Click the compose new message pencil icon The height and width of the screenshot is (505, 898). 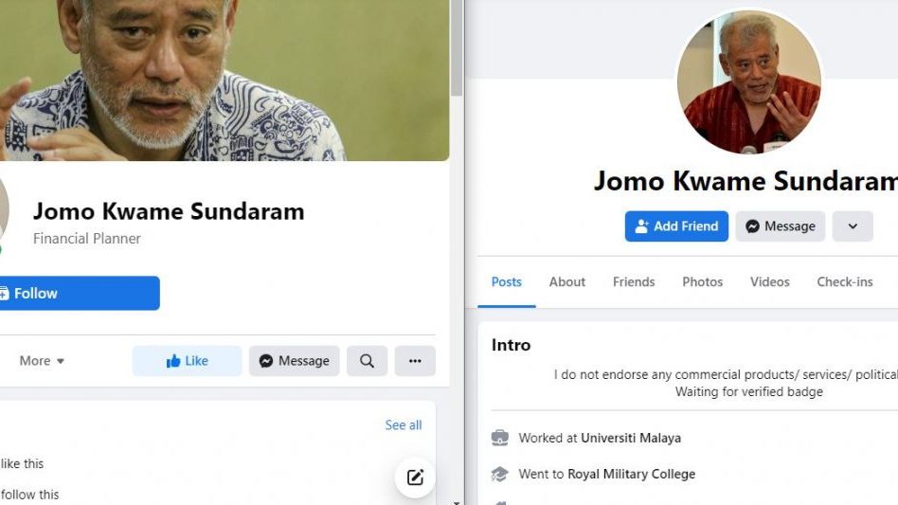[x=415, y=478]
